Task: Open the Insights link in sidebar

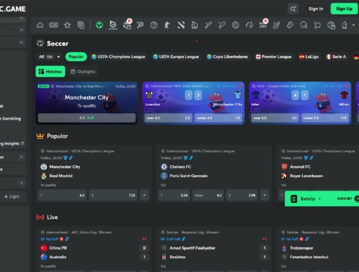Action: tap(12, 143)
